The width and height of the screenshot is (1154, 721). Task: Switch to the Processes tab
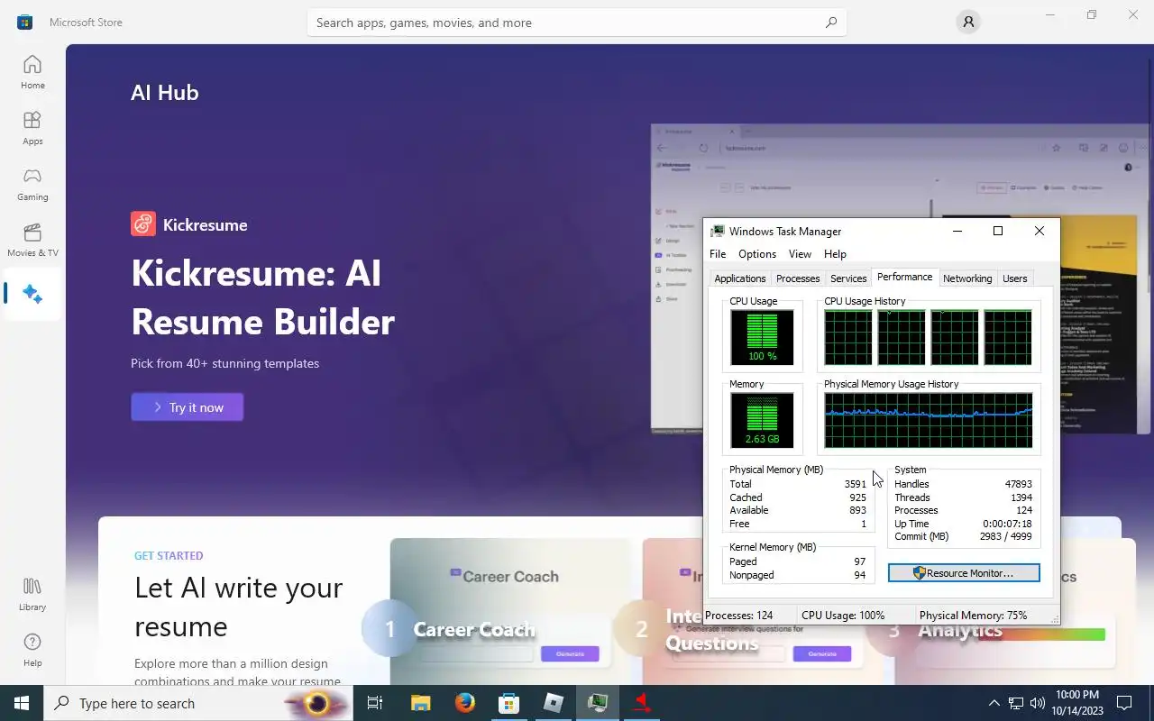[x=798, y=278]
